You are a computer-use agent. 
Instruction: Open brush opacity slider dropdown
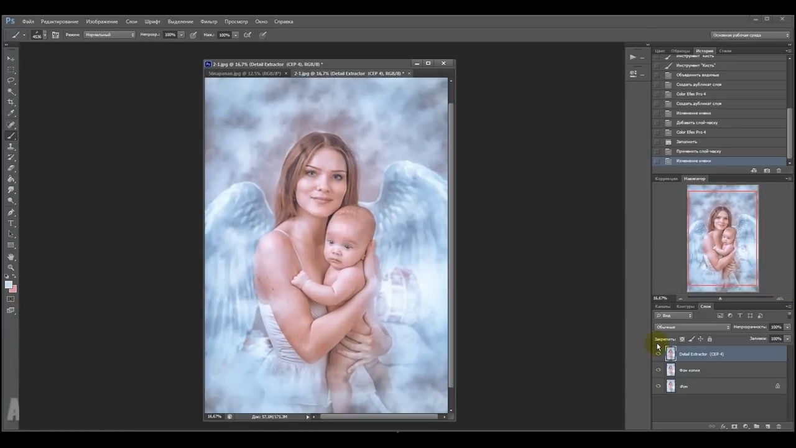pos(181,35)
